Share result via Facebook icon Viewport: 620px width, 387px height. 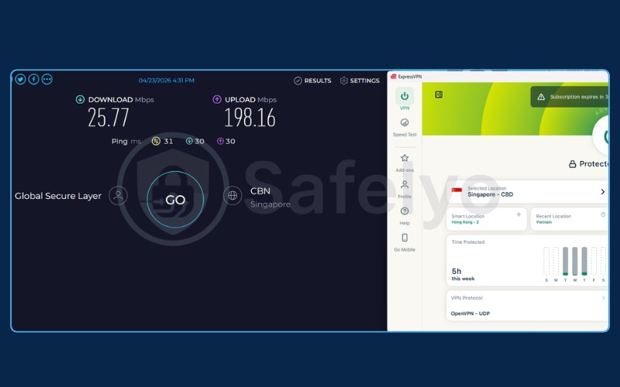click(x=33, y=80)
